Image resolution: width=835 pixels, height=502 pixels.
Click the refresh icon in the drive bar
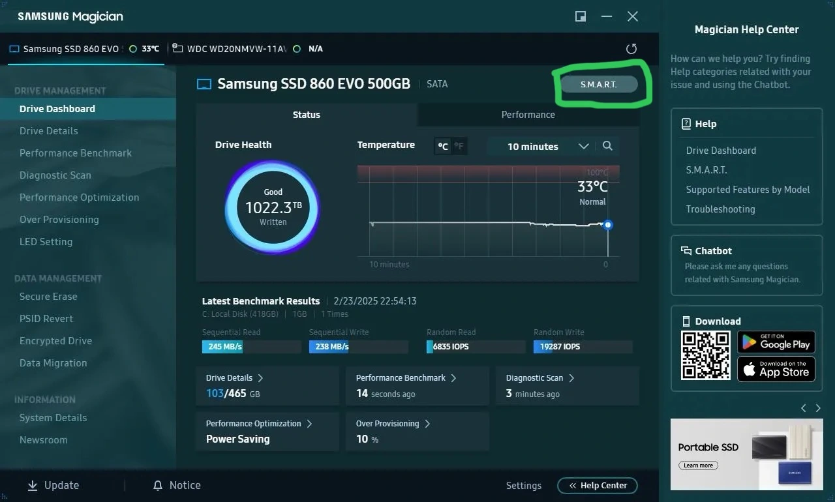click(x=631, y=49)
